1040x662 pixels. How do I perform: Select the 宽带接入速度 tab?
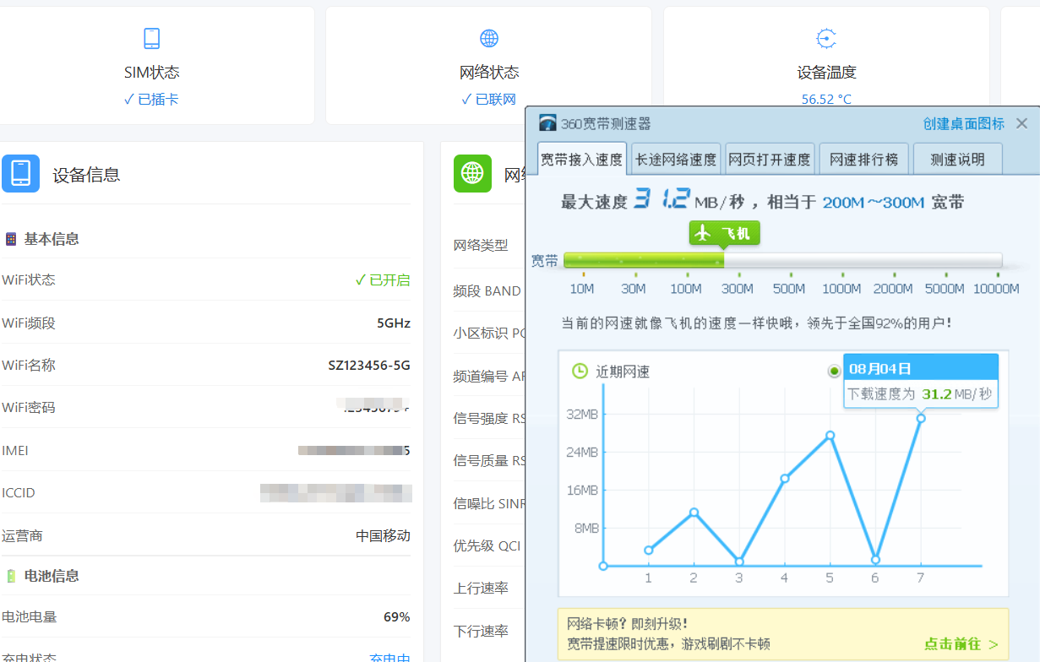(x=581, y=159)
